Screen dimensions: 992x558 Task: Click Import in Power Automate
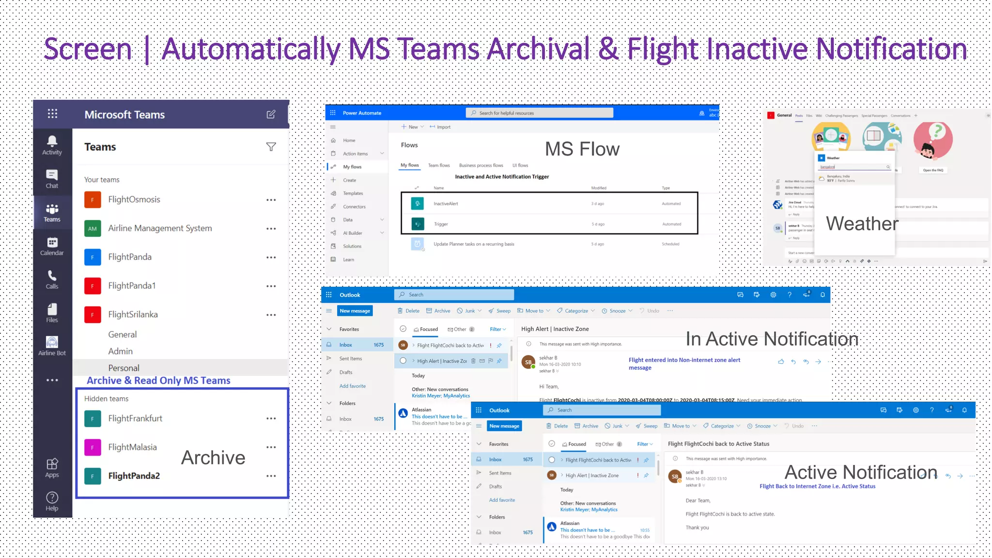click(440, 127)
